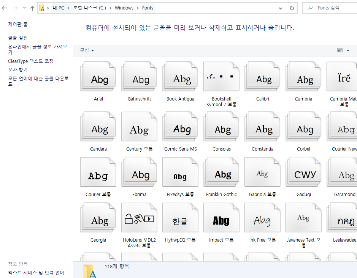Select the Corbel font icon
The height and width of the screenshot is (278, 357).
[x=303, y=127]
